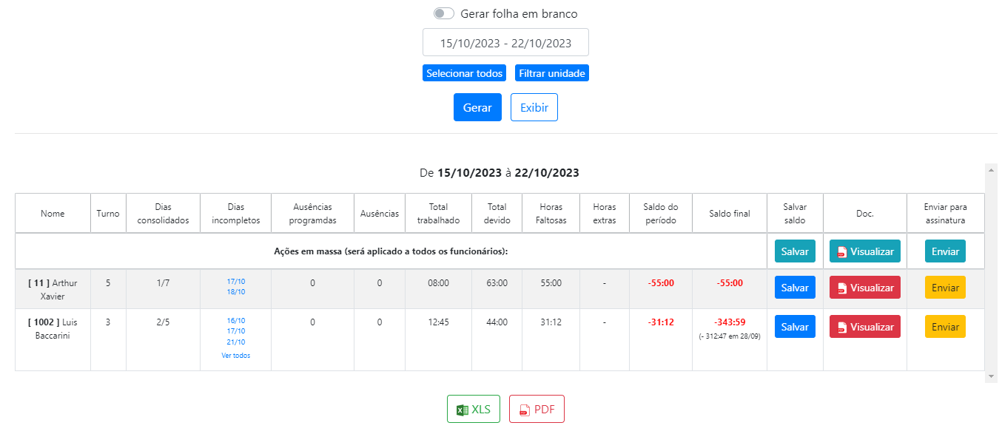
Task: Export the table with the PDF button
Action: coord(537,409)
